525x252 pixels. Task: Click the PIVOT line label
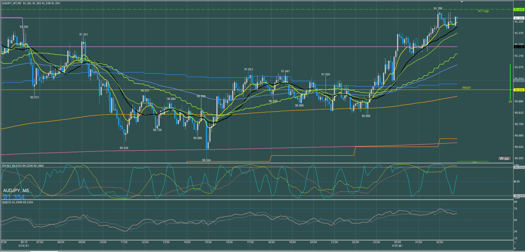click(466, 88)
